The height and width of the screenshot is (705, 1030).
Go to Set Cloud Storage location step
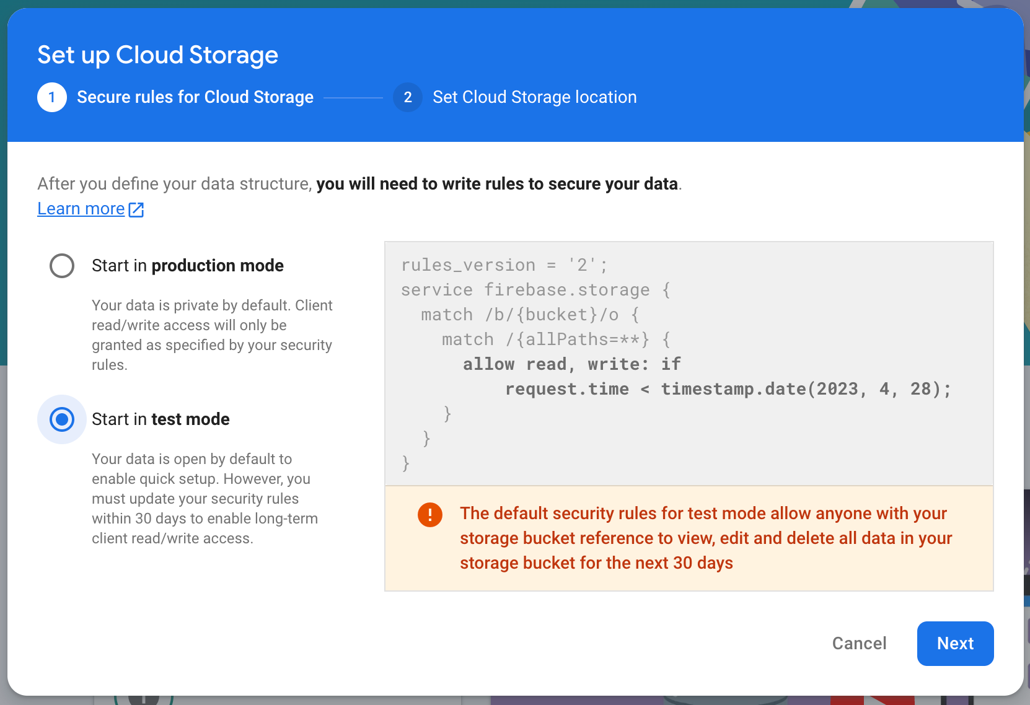pos(535,97)
